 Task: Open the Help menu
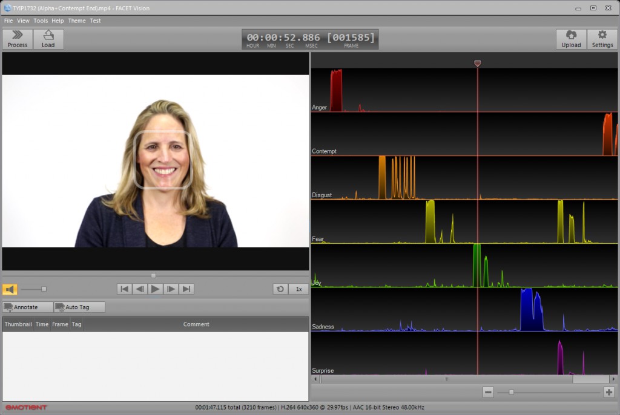58,21
